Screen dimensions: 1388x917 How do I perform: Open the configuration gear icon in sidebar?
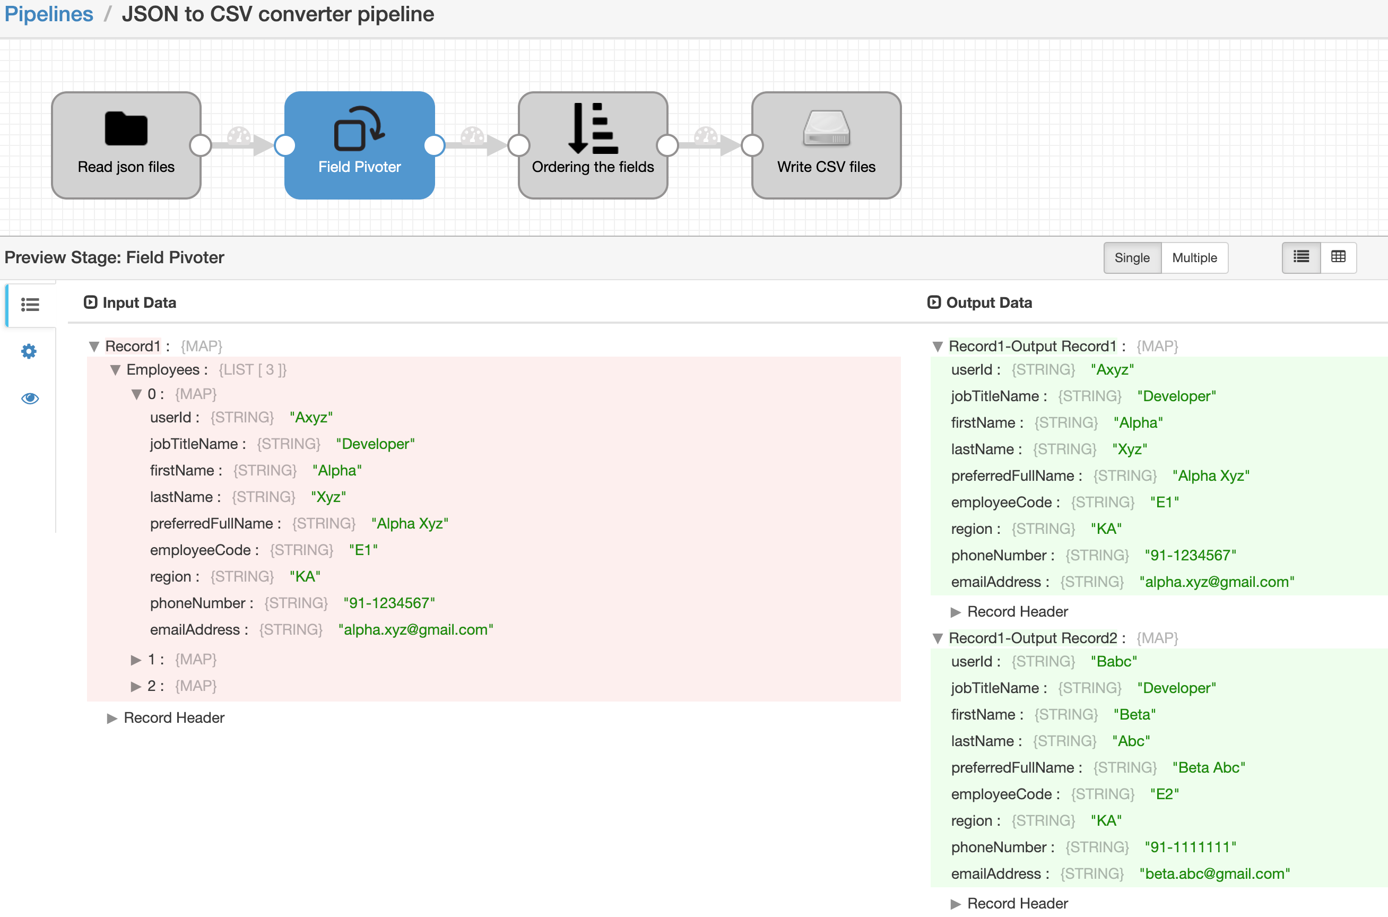(x=29, y=351)
